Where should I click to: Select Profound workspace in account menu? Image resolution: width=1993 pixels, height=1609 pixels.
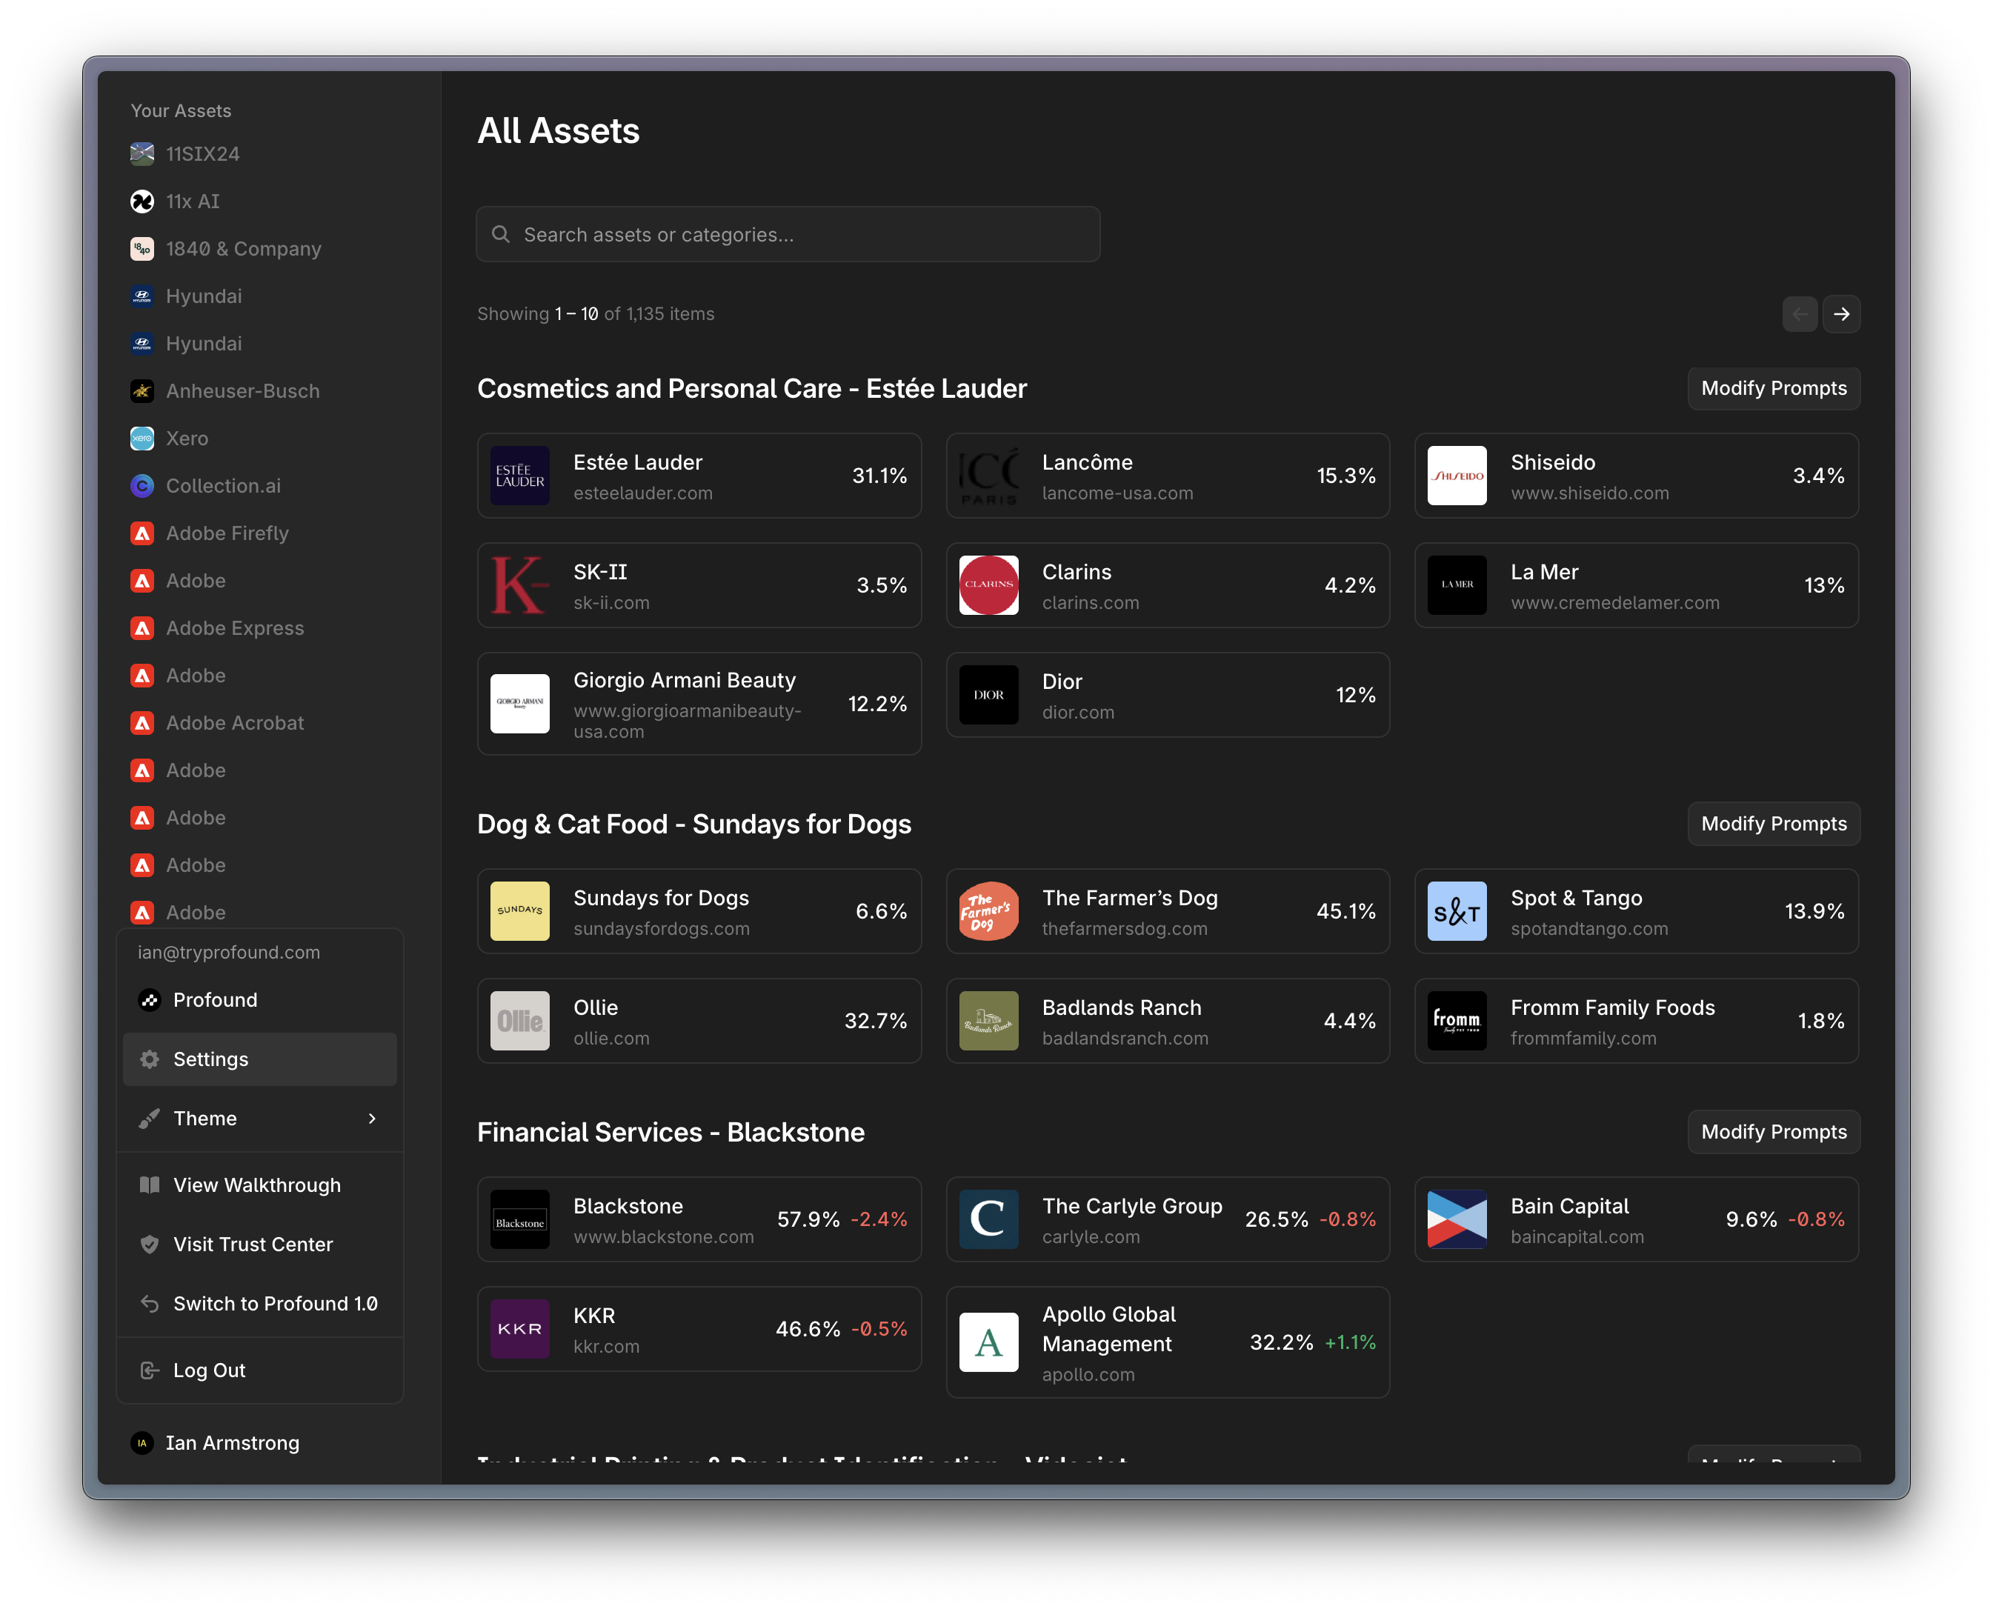259,999
